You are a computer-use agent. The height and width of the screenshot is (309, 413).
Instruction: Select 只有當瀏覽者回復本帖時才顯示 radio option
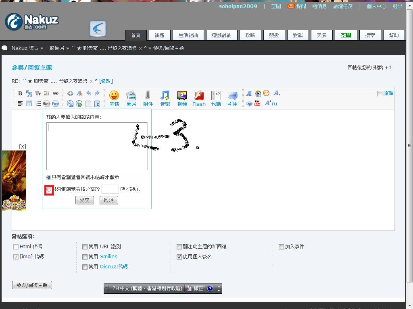[48, 177]
